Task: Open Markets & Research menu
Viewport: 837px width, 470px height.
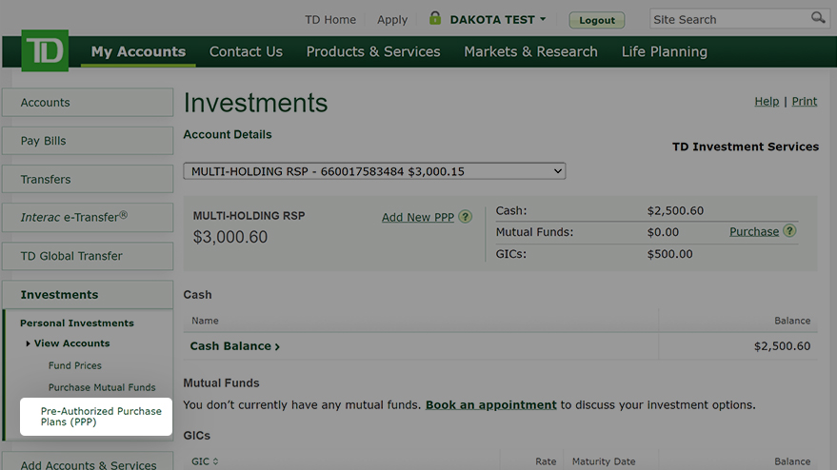Action: tap(530, 51)
